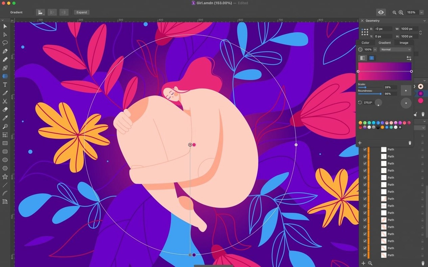Click pink color stop at gradient center on canvas
This screenshot has height=267, width=428.
pos(194,145)
